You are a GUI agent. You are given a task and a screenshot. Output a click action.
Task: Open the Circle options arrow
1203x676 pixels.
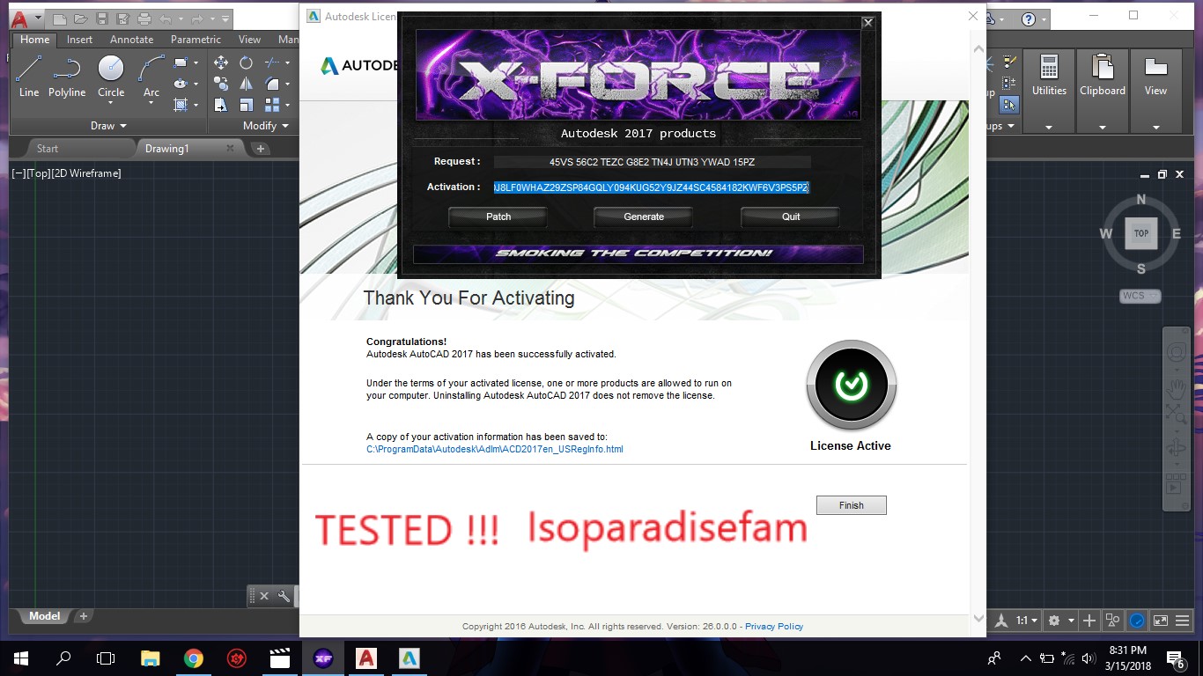[111, 103]
